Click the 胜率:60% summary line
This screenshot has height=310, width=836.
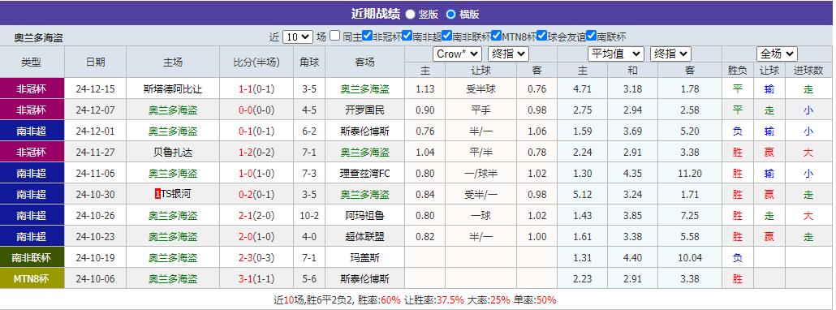(379, 300)
